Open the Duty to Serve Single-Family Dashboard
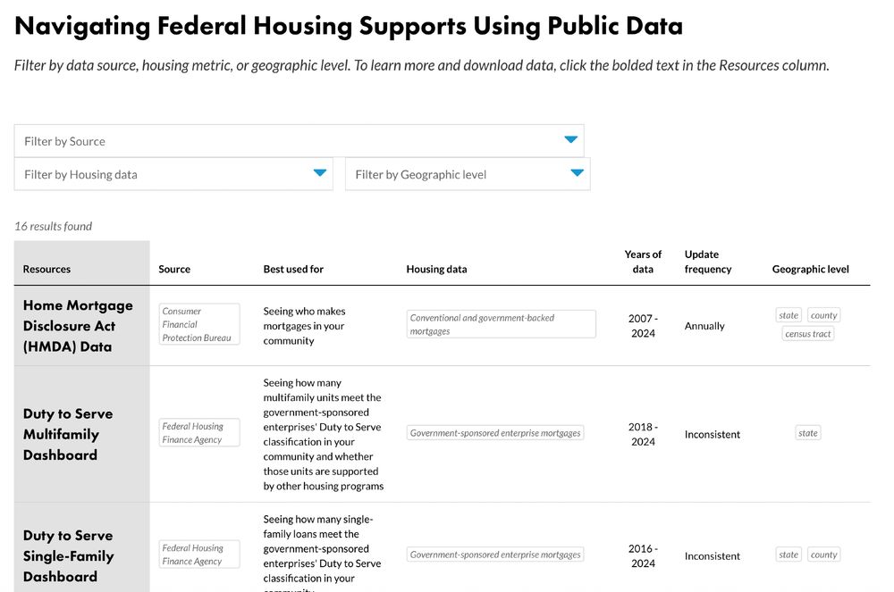Screen dimensions: 894x592 [x=68, y=555]
